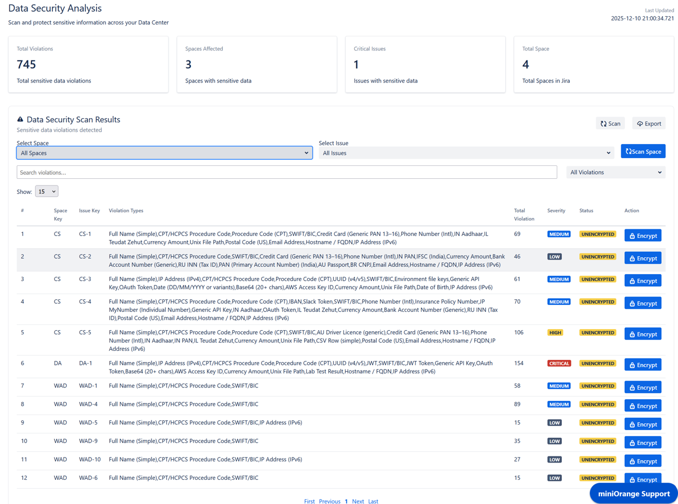Open the Select Issue dropdown
The image size is (678, 504).
click(466, 153)
